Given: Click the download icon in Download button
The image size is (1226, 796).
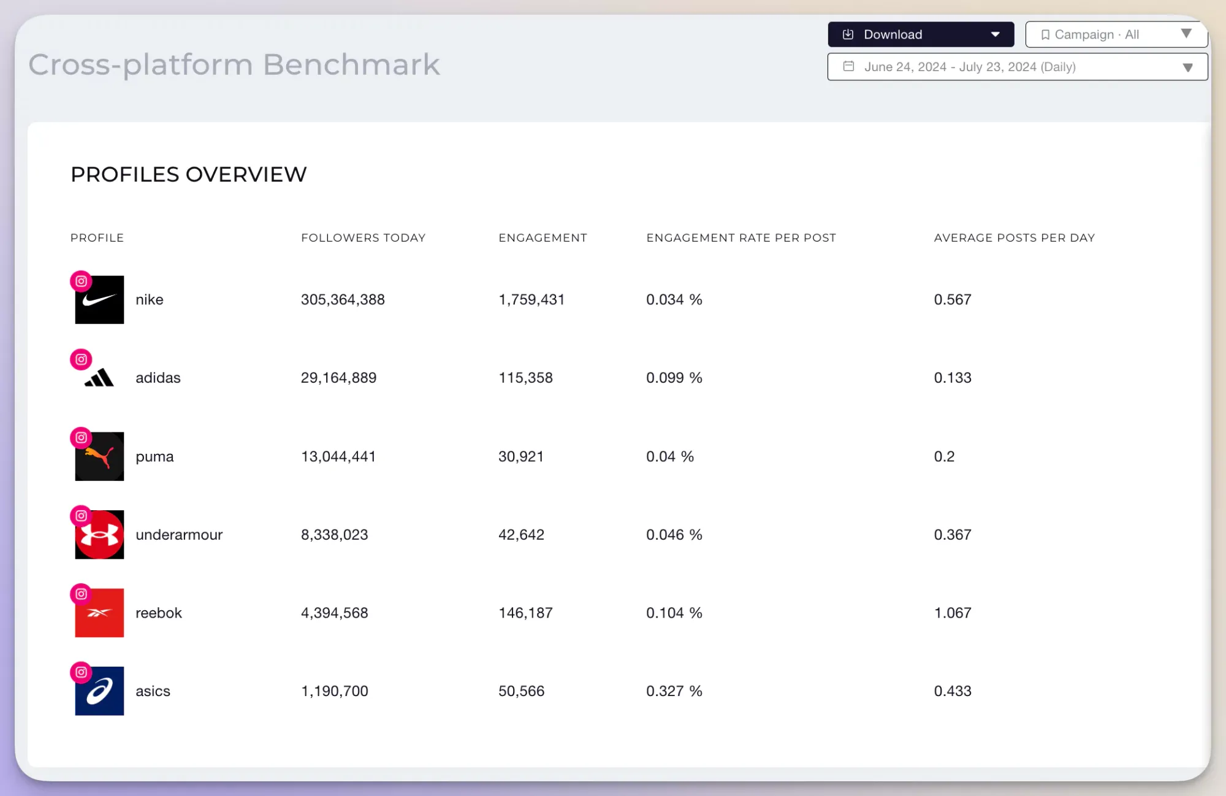Looking at the screenshot, I should [x=848, y=34].
